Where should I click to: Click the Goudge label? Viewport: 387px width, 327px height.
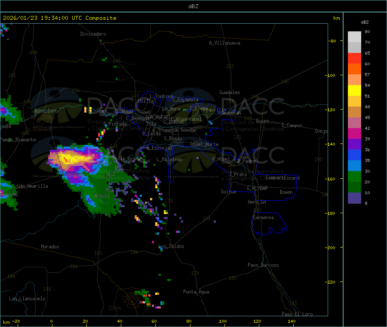pos(188,130)
